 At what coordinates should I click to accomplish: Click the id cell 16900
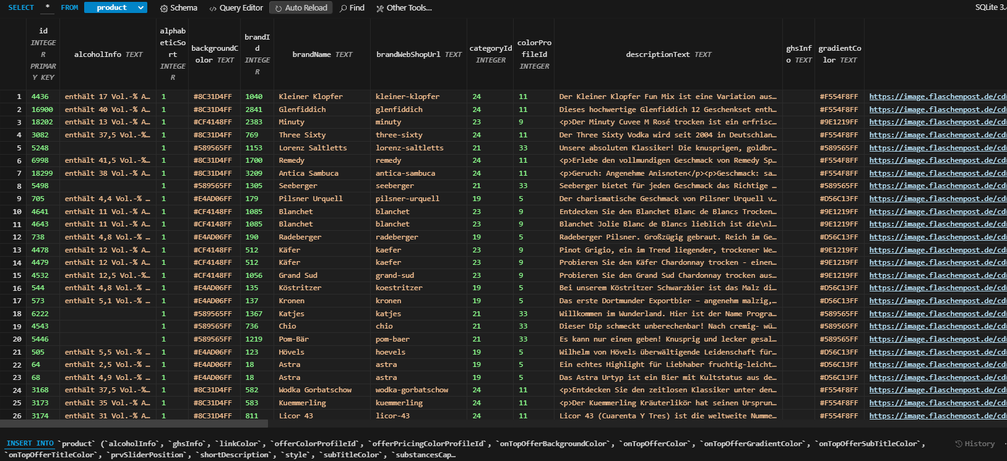tap(42, 110)
